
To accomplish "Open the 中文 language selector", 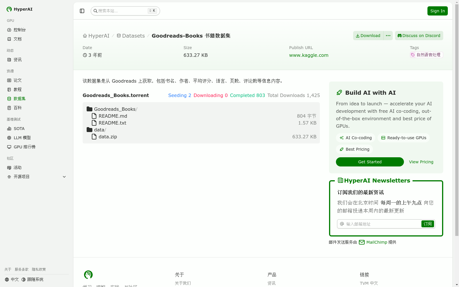I will tap(12, 280).
